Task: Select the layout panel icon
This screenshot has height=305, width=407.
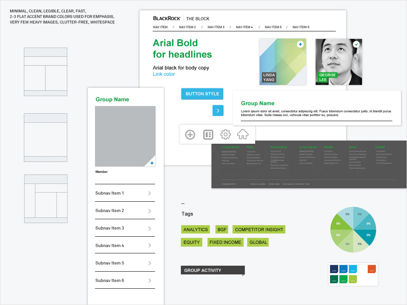Action: tap(208, 135)
